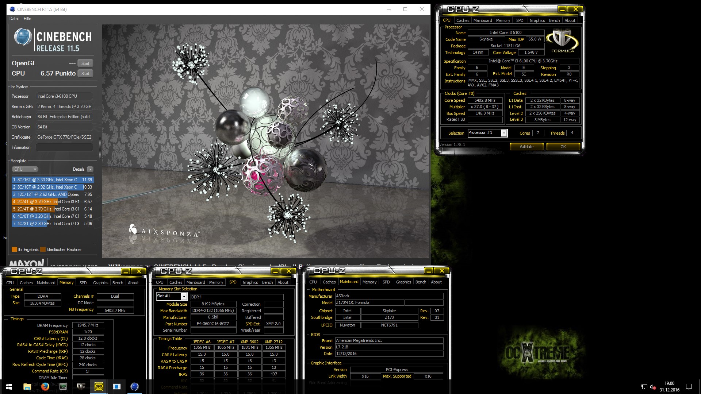Switch to Cinebench via its taskbar icon
Image resolution: width=701 pixels, height=394 pixels.
point(134,387)
